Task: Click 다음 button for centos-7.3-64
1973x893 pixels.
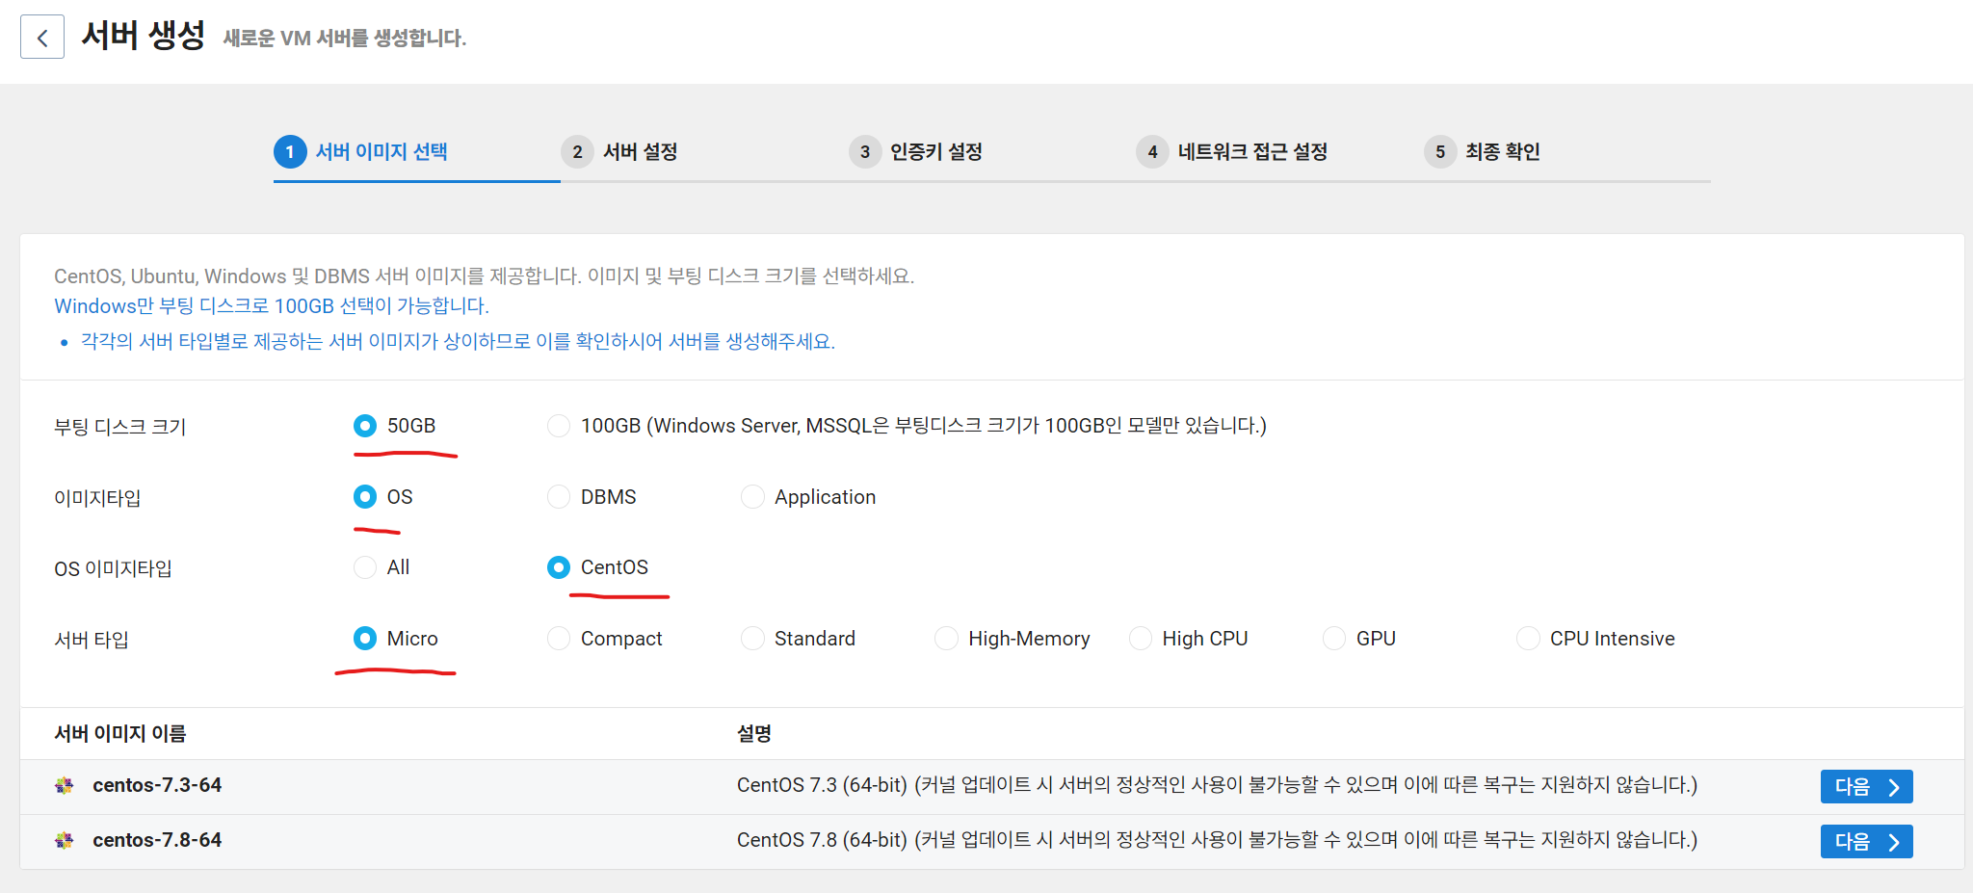Action: pos(1866,786)
